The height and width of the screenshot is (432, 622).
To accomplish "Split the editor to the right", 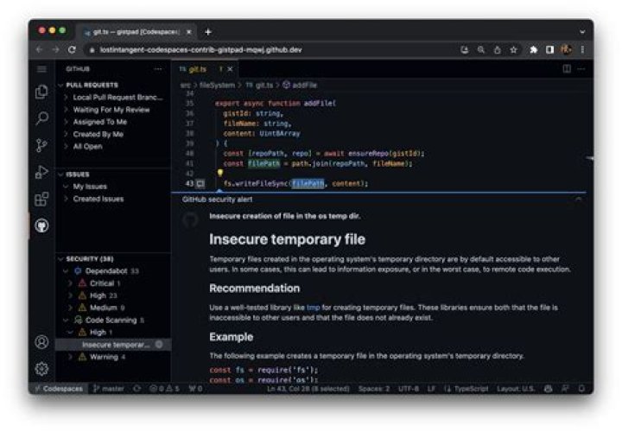I will (x=567, y=69).
